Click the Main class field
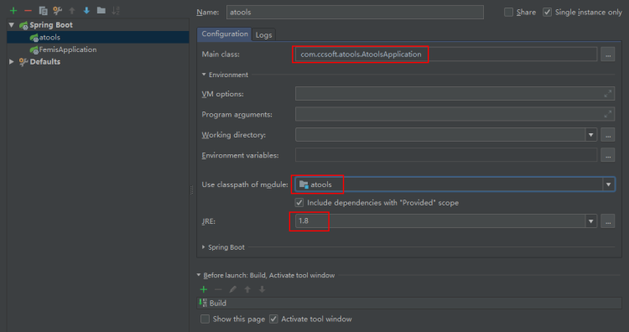This screenshot has width=629, height=332. [446, 54]
